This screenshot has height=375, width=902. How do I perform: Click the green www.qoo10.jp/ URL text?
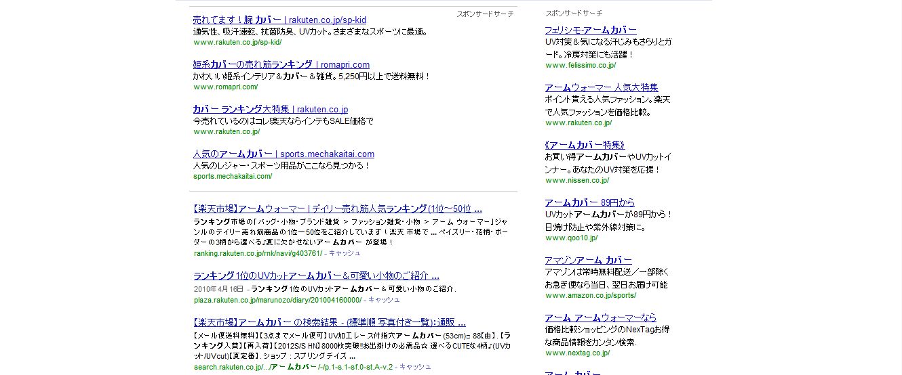pos(572,238)
